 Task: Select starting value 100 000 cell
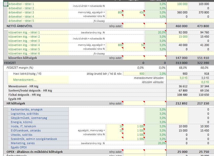177,4
